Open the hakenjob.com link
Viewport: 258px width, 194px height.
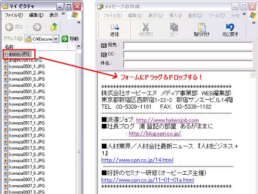[167, 120]
